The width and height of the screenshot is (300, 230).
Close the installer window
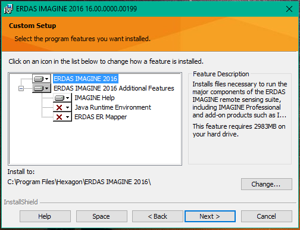[x=289, y=9]
